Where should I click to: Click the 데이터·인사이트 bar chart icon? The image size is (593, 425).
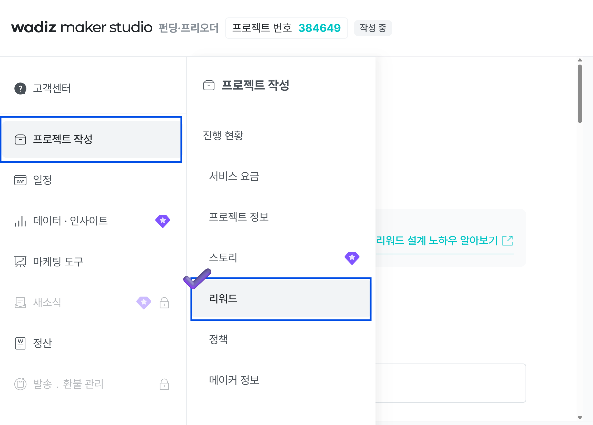click(20, 221)
